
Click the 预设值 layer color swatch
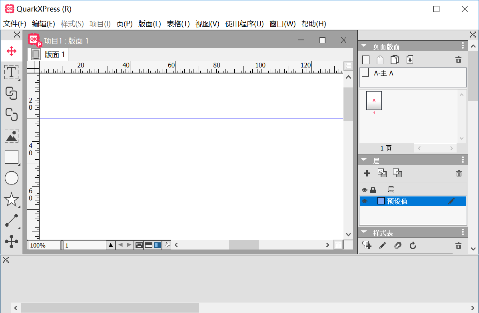click(381, 201)
